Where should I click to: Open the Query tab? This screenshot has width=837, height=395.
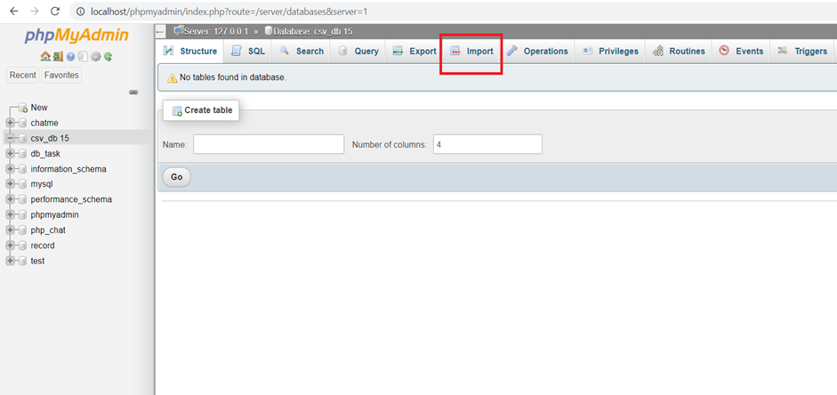[x=358, y=52]
